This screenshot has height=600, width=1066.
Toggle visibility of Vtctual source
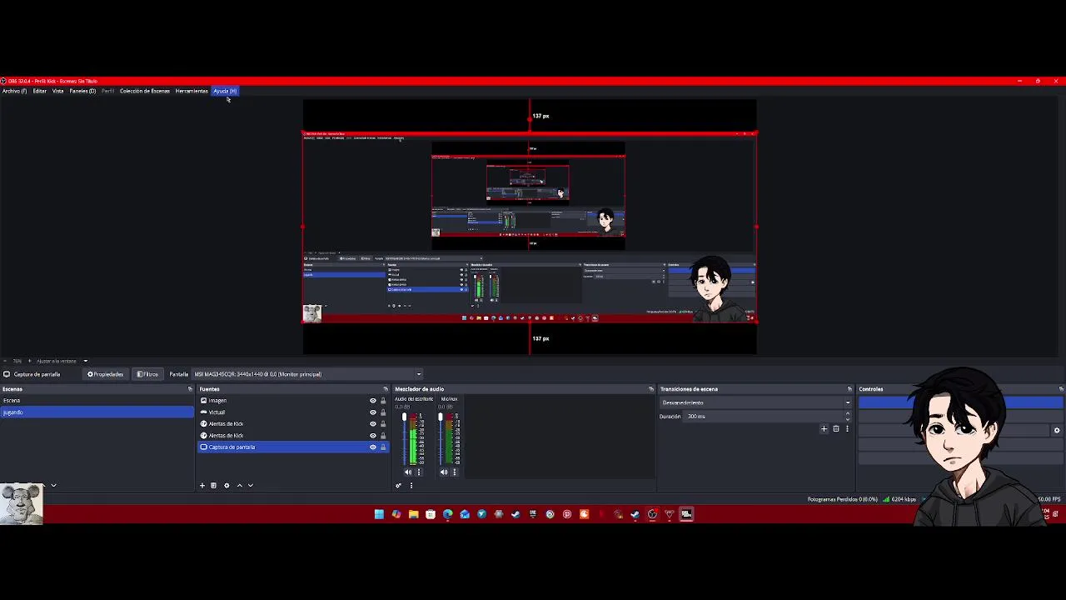pos(373,412)
